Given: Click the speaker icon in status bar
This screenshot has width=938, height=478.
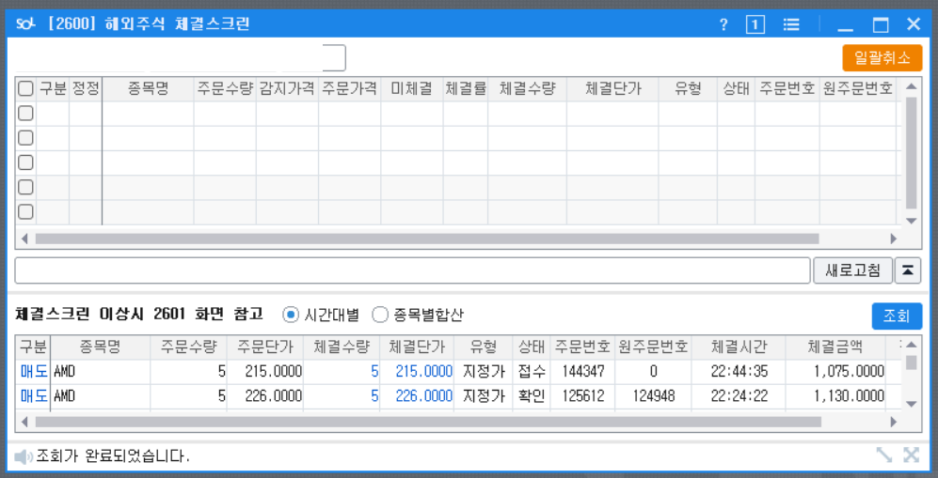Looking at the screenshot, I should 23,457.
